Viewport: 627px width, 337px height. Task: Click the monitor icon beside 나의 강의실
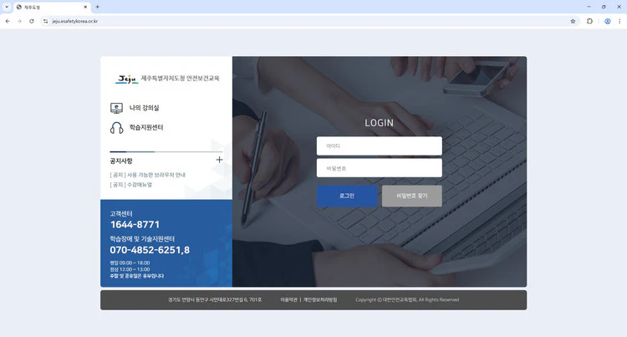tap(116, 108)
